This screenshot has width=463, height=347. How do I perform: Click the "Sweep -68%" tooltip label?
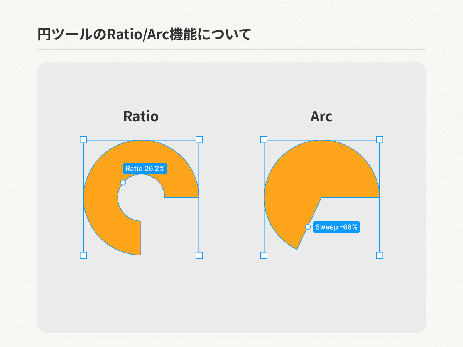pyautogui.click(x=336, y=227)
